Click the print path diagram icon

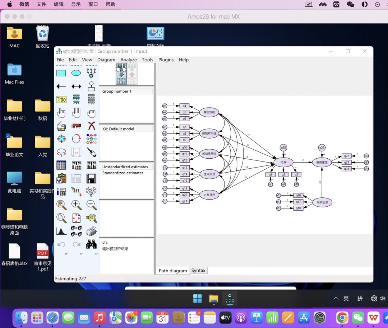pyautogui.click(x=91, y=231)
